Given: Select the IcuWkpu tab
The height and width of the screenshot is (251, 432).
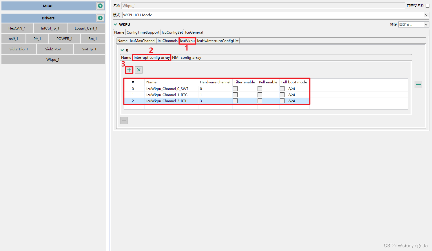Looking at the screenshot, I should point(187,41).
